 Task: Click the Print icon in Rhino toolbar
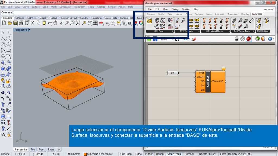click(x=21, y=23)
